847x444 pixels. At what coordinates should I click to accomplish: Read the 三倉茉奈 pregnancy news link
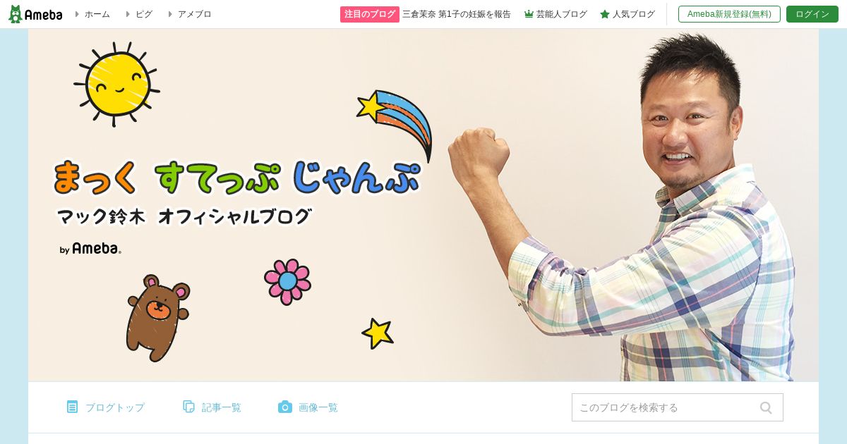click(457, 14)
